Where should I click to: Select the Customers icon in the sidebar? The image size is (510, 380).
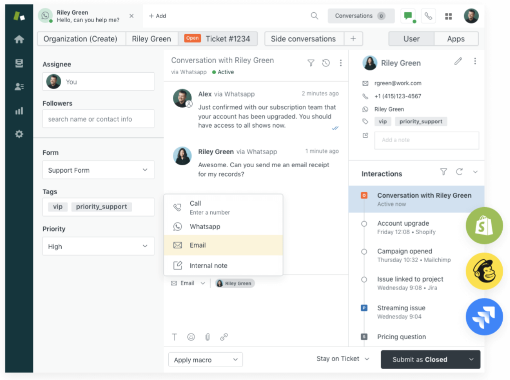click(x=19, y=87)
